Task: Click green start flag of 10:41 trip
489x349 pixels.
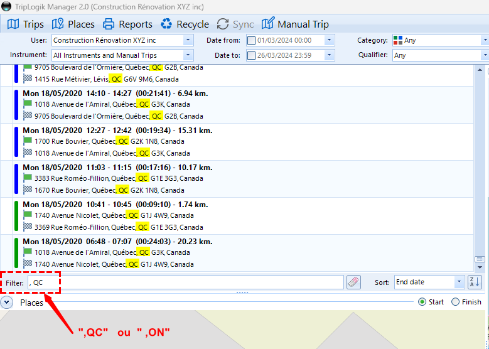Action: [28, 215]
